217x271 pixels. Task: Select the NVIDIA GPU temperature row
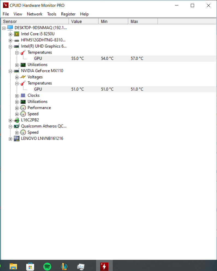[124, 89]
